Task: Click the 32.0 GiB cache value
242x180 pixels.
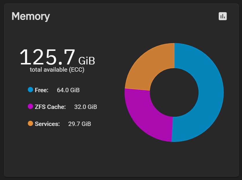Action: click(86, 107)
